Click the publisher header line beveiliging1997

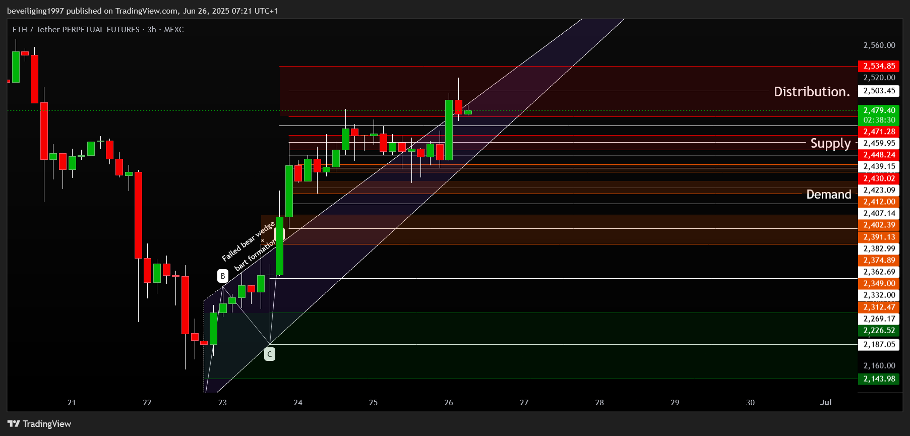142,11
